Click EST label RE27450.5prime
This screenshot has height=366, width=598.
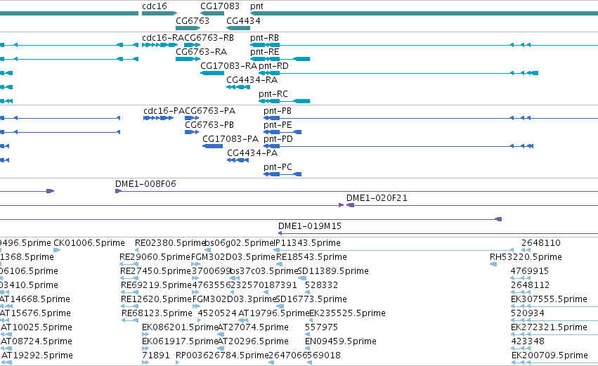155,271
